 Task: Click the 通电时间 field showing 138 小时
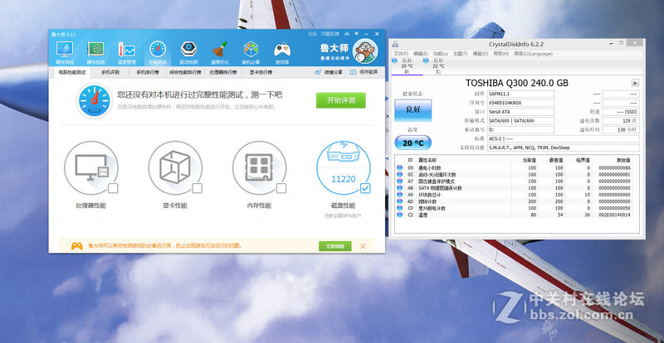tap(621, 129)
